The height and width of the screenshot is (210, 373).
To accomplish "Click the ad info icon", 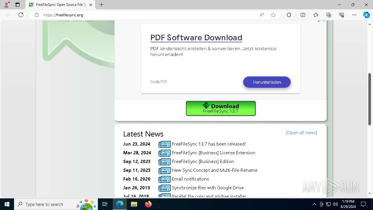I will pos(319,21).
